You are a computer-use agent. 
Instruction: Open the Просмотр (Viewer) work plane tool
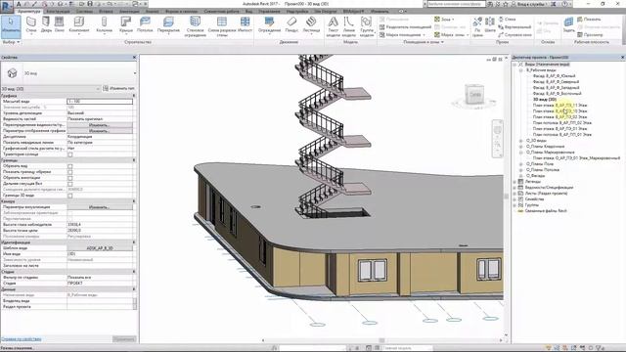(x=590, y=35)
